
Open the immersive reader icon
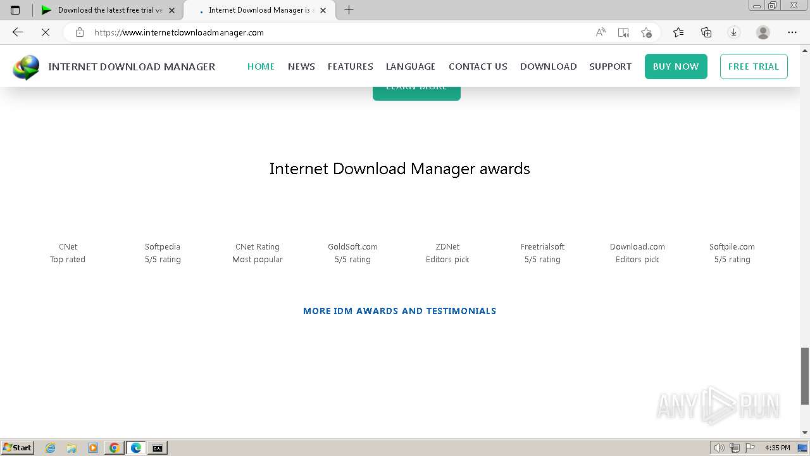point(623,32)
